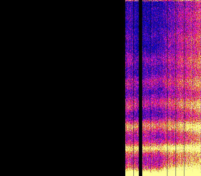Select the first thin dark line left of black gap

[x=133, y=88]
